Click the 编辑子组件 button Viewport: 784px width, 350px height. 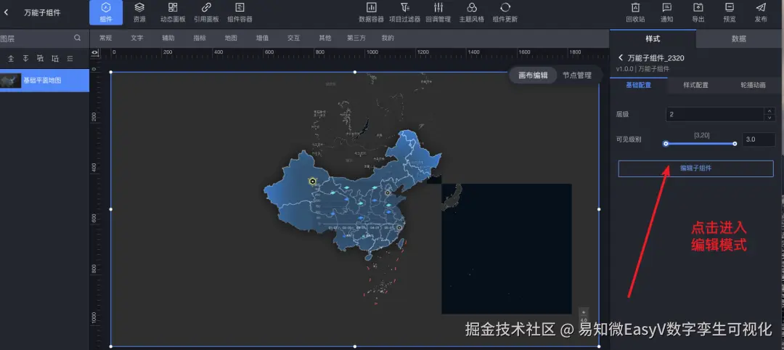(x=695, y=168)
